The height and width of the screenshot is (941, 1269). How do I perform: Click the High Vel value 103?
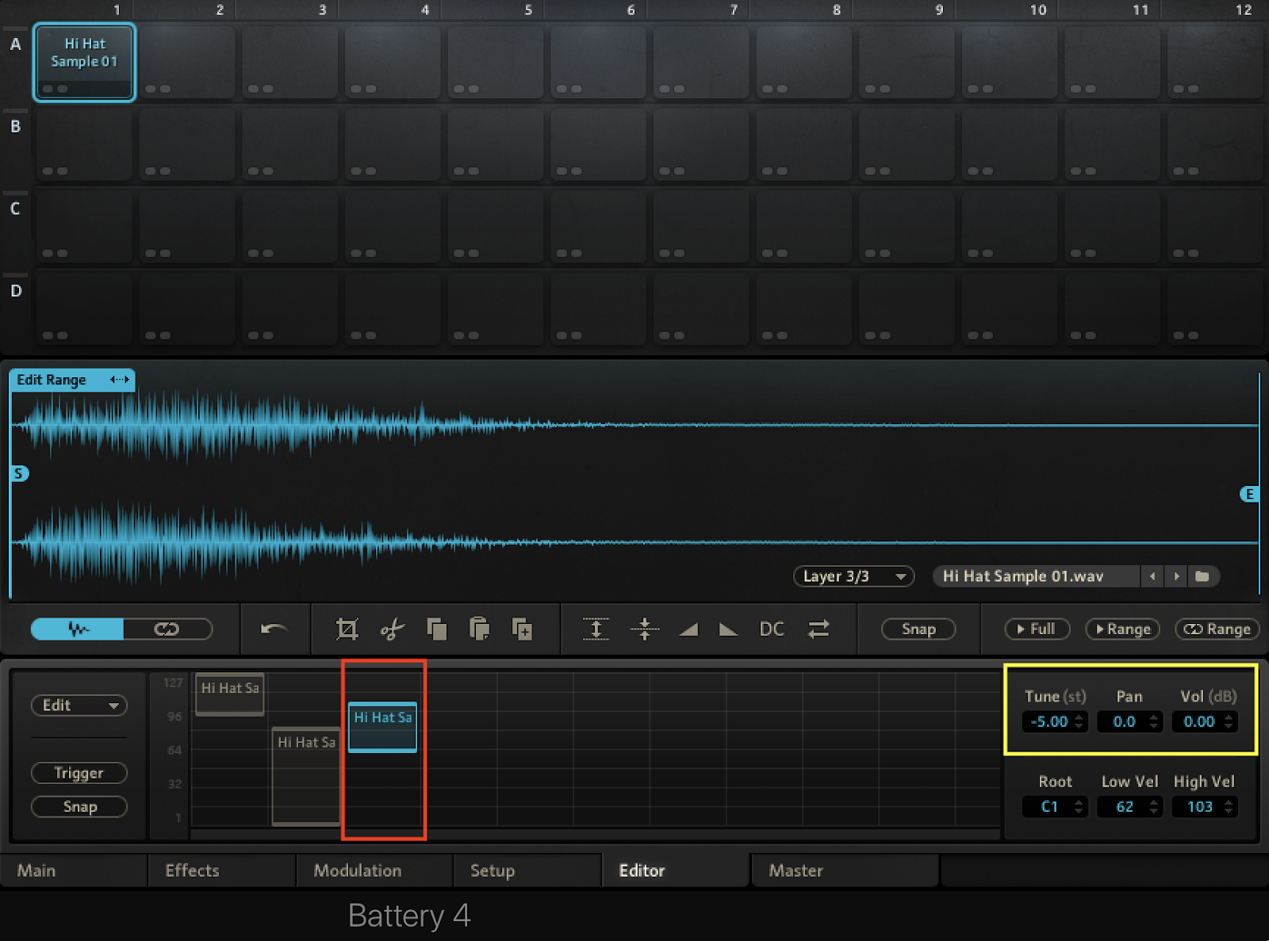tap(1199, 806)
